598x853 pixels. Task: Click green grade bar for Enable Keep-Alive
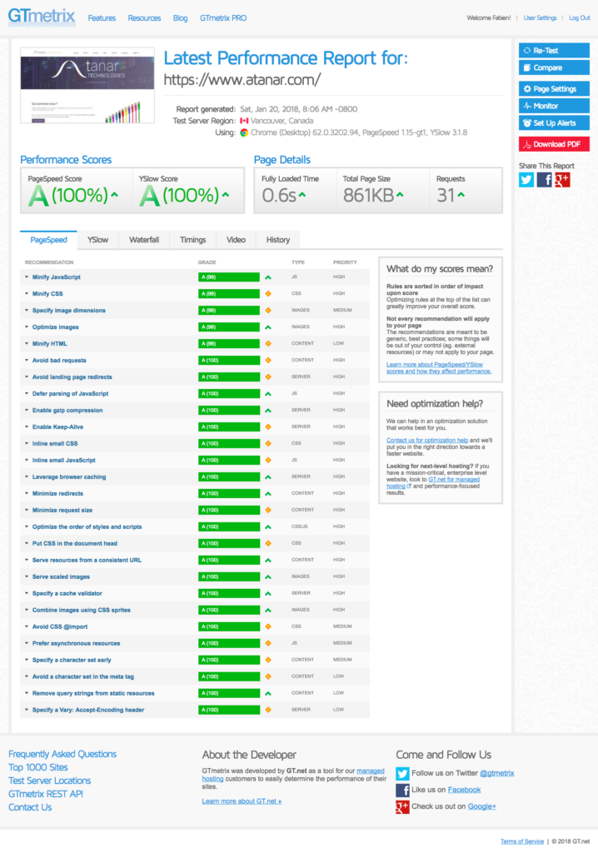[x=229, y=427]
